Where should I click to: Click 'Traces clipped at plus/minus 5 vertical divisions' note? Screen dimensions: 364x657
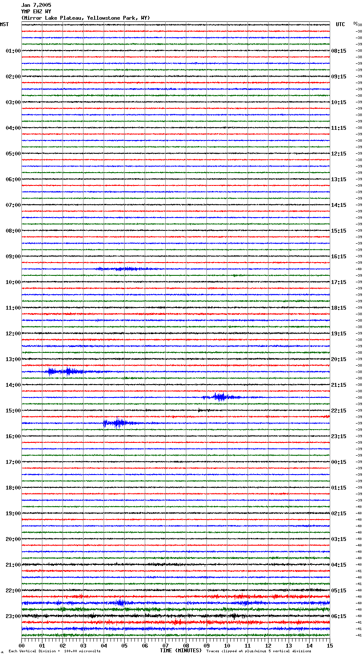coord(259,651)
